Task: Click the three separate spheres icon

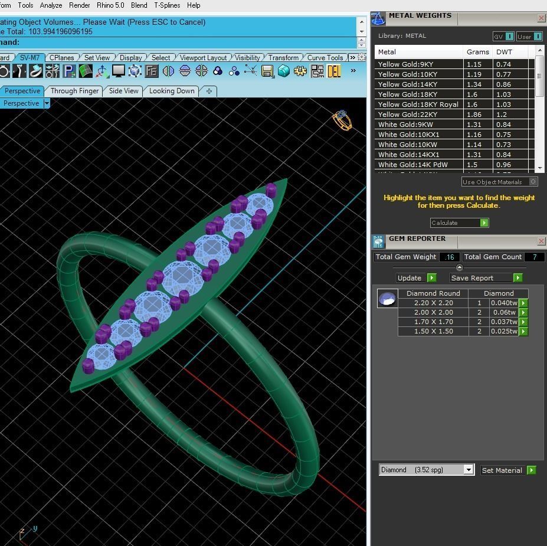Action: coord(234,71)
